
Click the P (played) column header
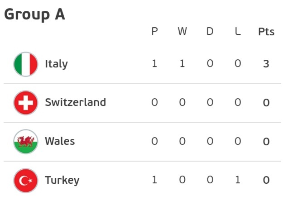(x=154, y=32)
